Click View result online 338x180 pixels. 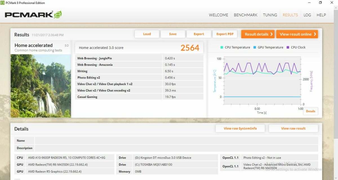coord(297,34)
